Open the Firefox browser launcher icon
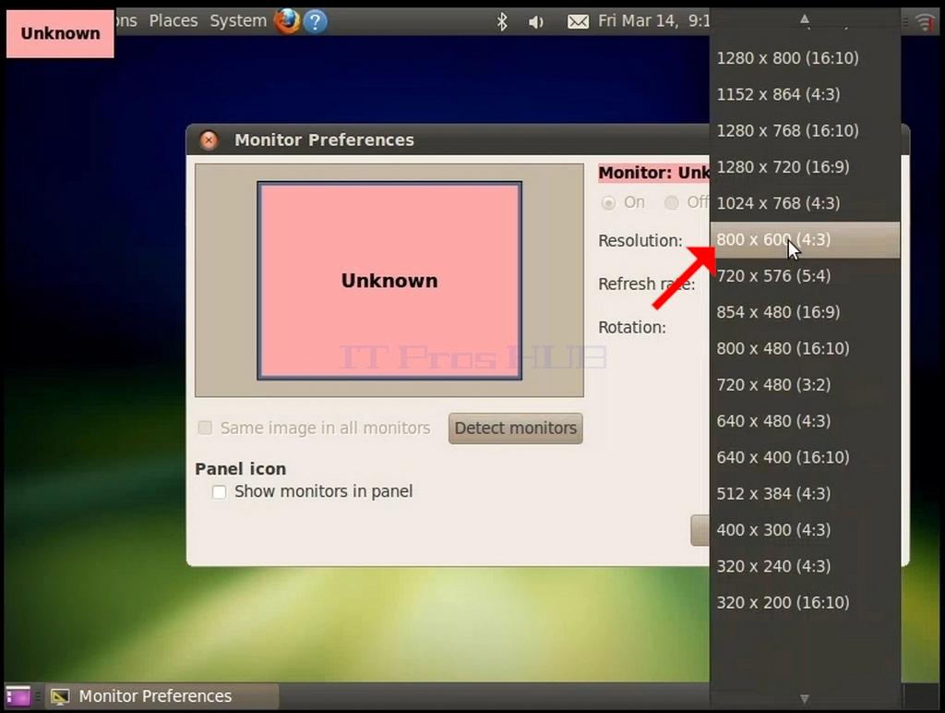Viewport: 945px width, 713px height. point(288,21)
